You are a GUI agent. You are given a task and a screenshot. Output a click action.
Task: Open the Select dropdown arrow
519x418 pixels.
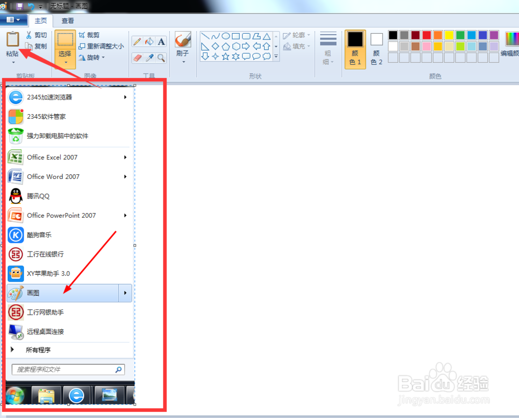tap(65, 63)
